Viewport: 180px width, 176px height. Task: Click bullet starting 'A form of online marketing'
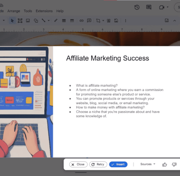click(x=120, y=92)
